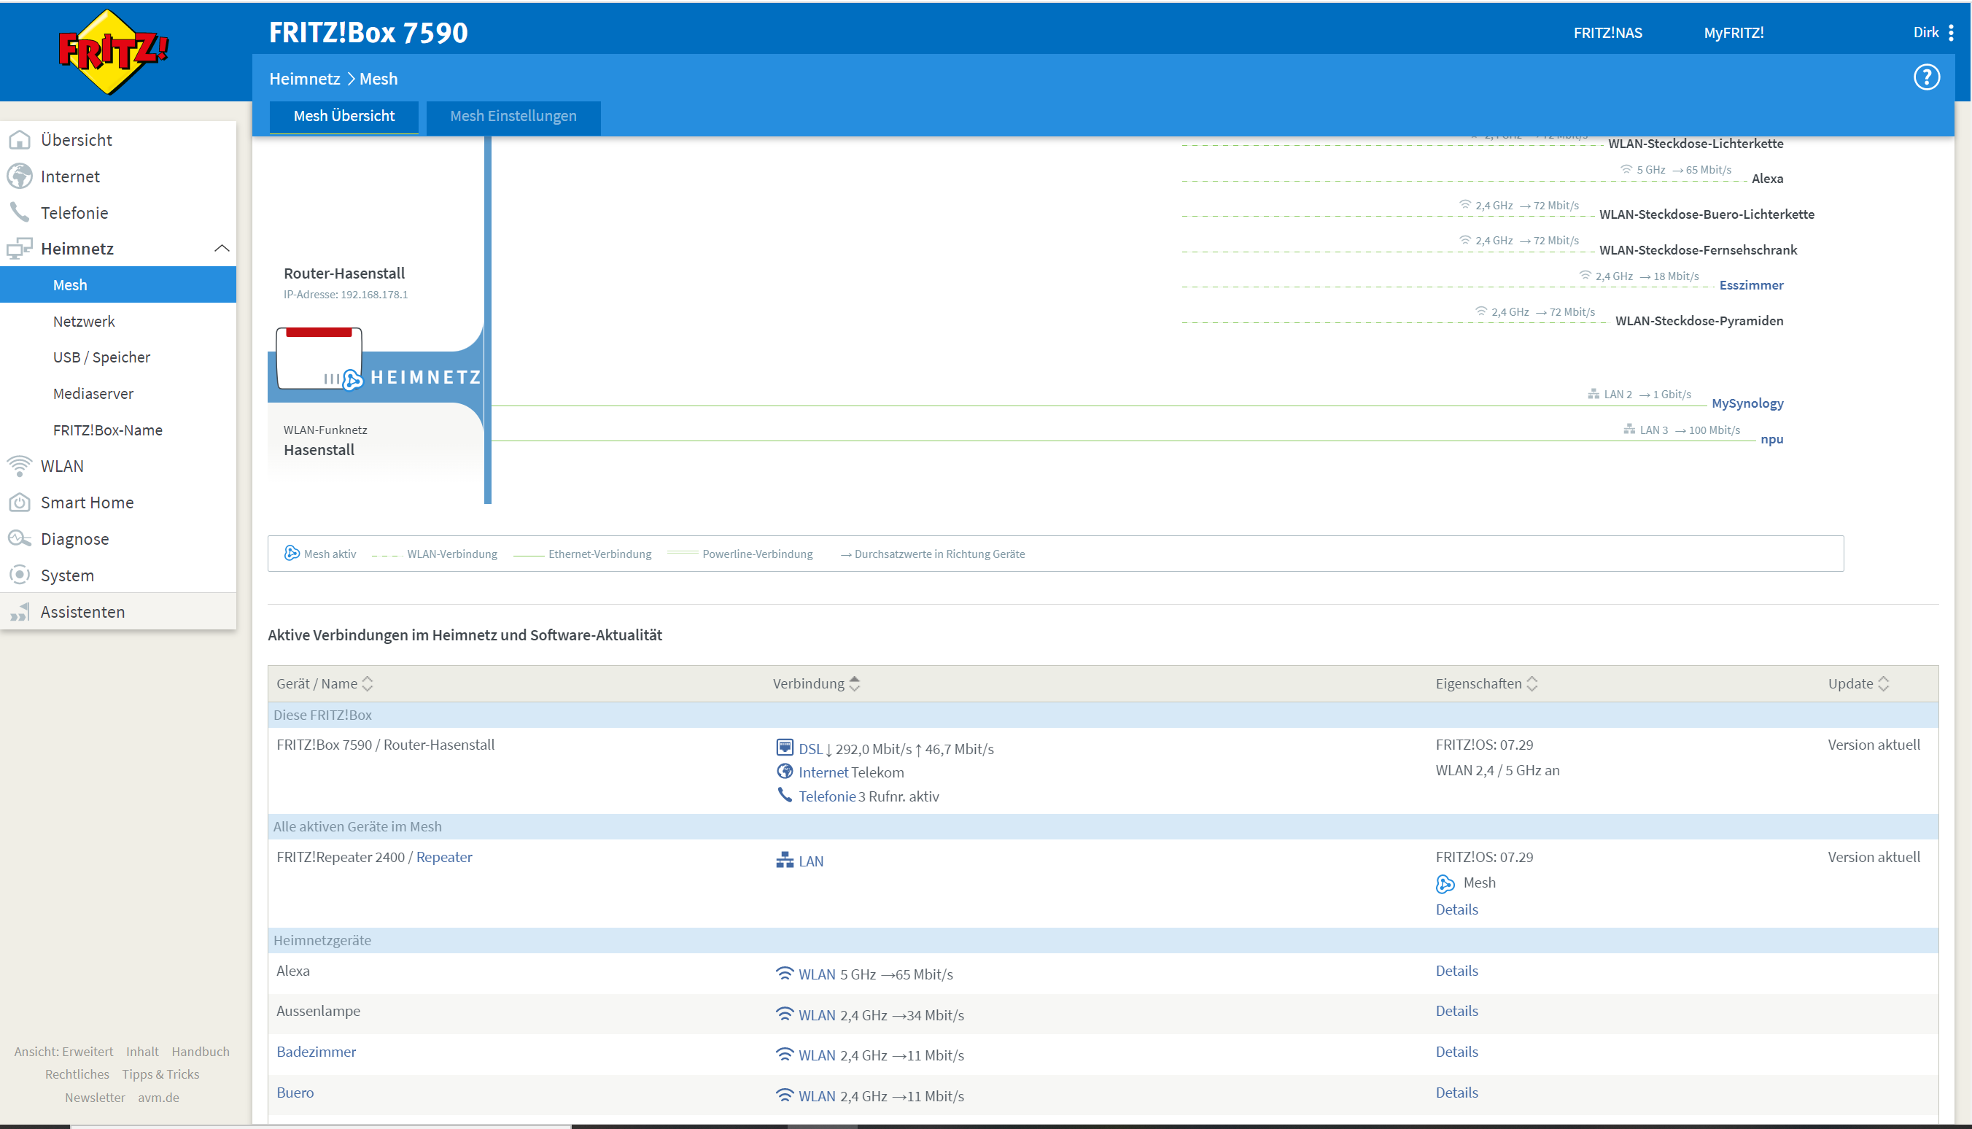Open the Netzwerk submenu item
1972x1129 pixels.
[x=84, y=321]
